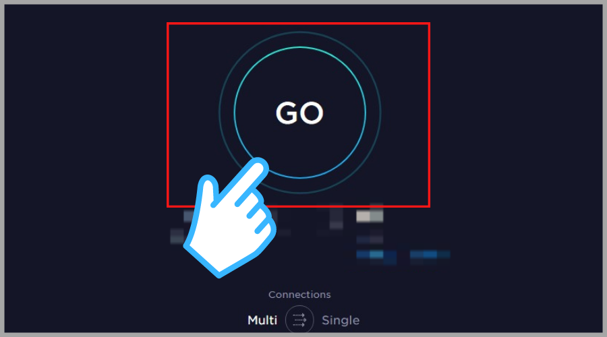Viewport: 607px width, 337px height.
Task: Toggle the Connections arrows icon
Action: (299, 319)
